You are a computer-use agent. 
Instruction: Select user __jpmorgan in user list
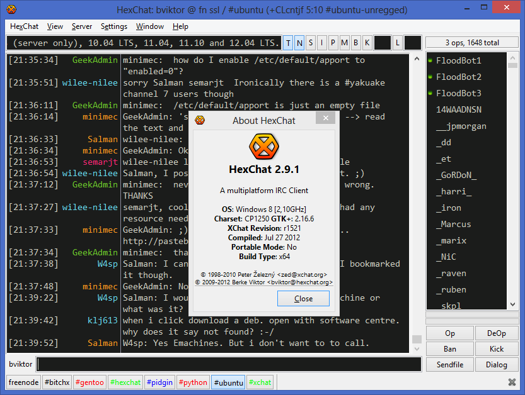(461, 126)
